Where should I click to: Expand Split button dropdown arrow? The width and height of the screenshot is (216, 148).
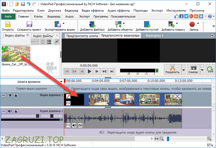[x=184, y=70]
